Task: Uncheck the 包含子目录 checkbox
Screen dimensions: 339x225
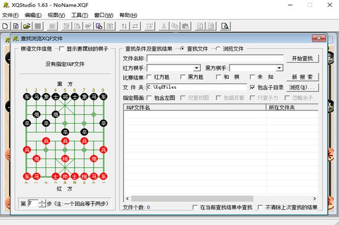Action: (252, 87)
